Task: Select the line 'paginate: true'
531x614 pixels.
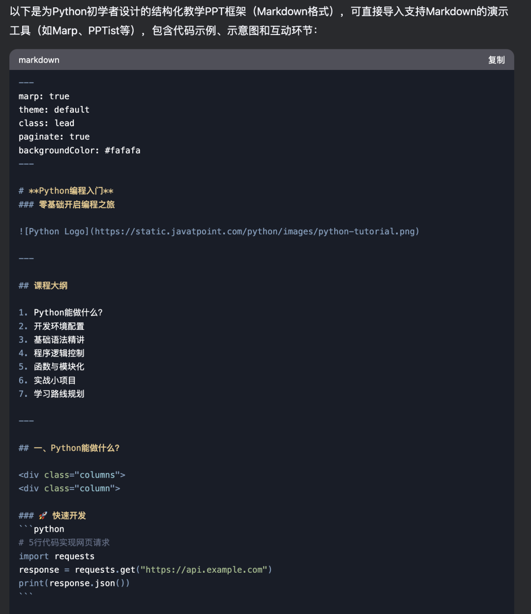Action: pos(54,136)
